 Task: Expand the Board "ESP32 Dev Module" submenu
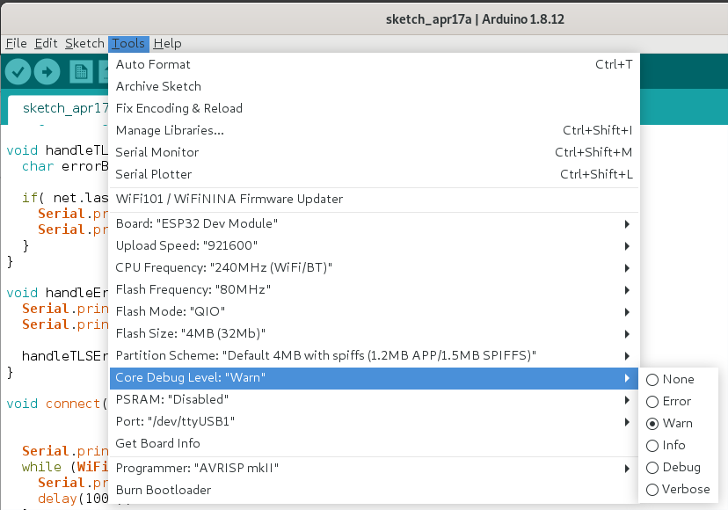pos(375,224)
